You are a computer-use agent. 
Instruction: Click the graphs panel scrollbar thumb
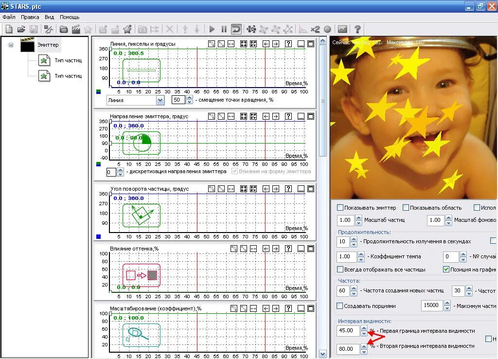click(323, 101)
